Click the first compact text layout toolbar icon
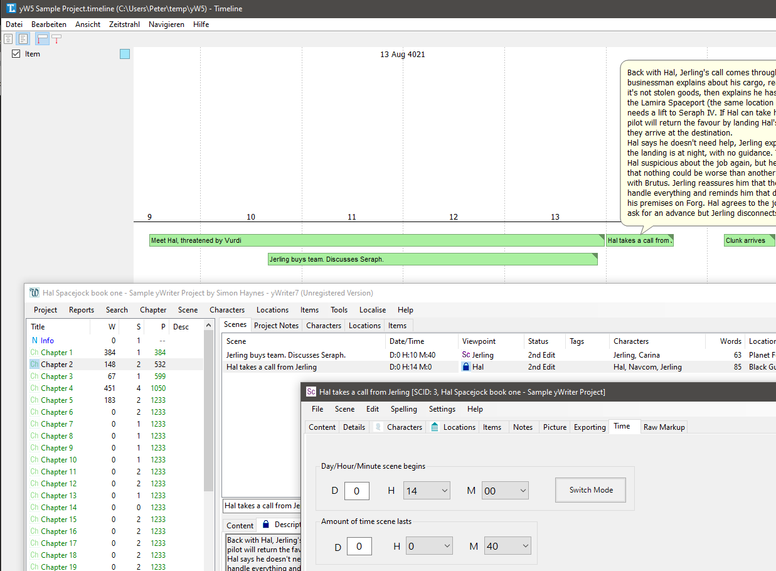Viewport: 776px width, 571px height. (8, 39)
